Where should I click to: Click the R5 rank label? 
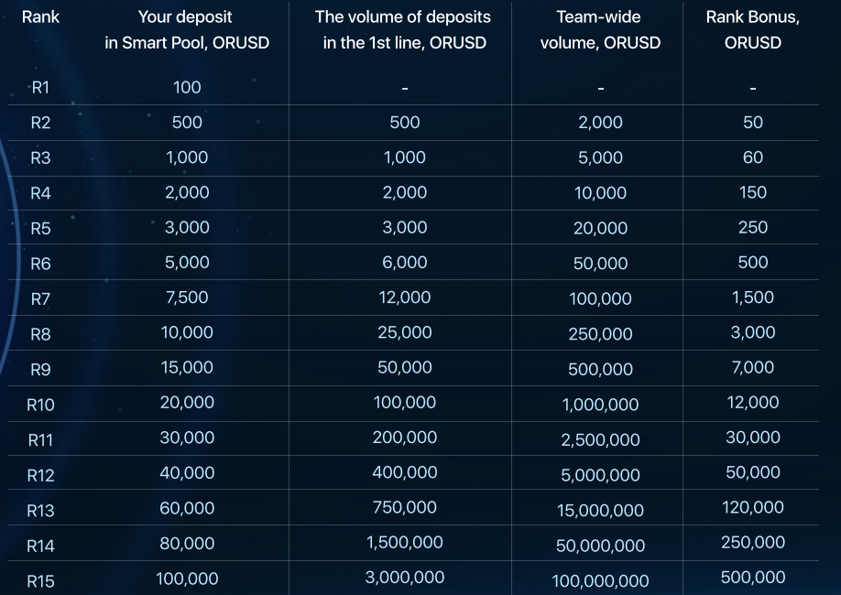point(40,228)
